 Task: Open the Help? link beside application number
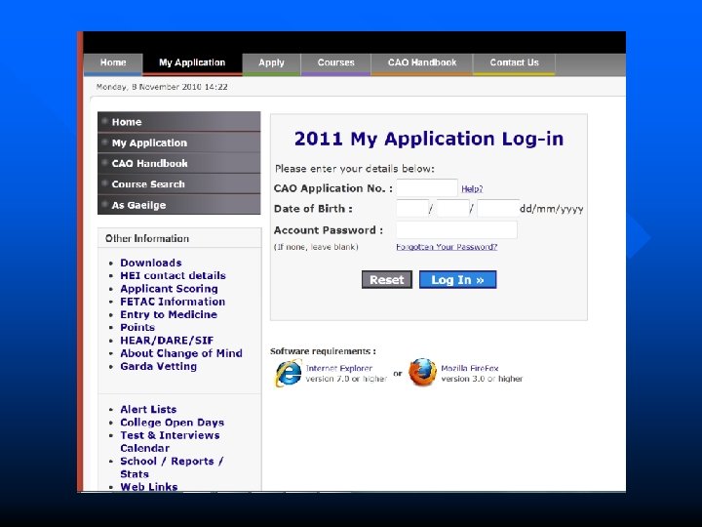click(x=472, y=189)
